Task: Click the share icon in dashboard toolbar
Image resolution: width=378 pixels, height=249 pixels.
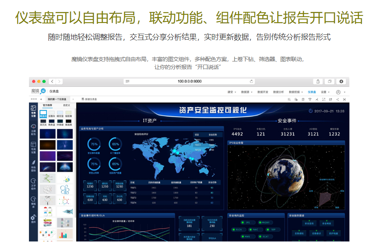Action: tap(337, 99)
